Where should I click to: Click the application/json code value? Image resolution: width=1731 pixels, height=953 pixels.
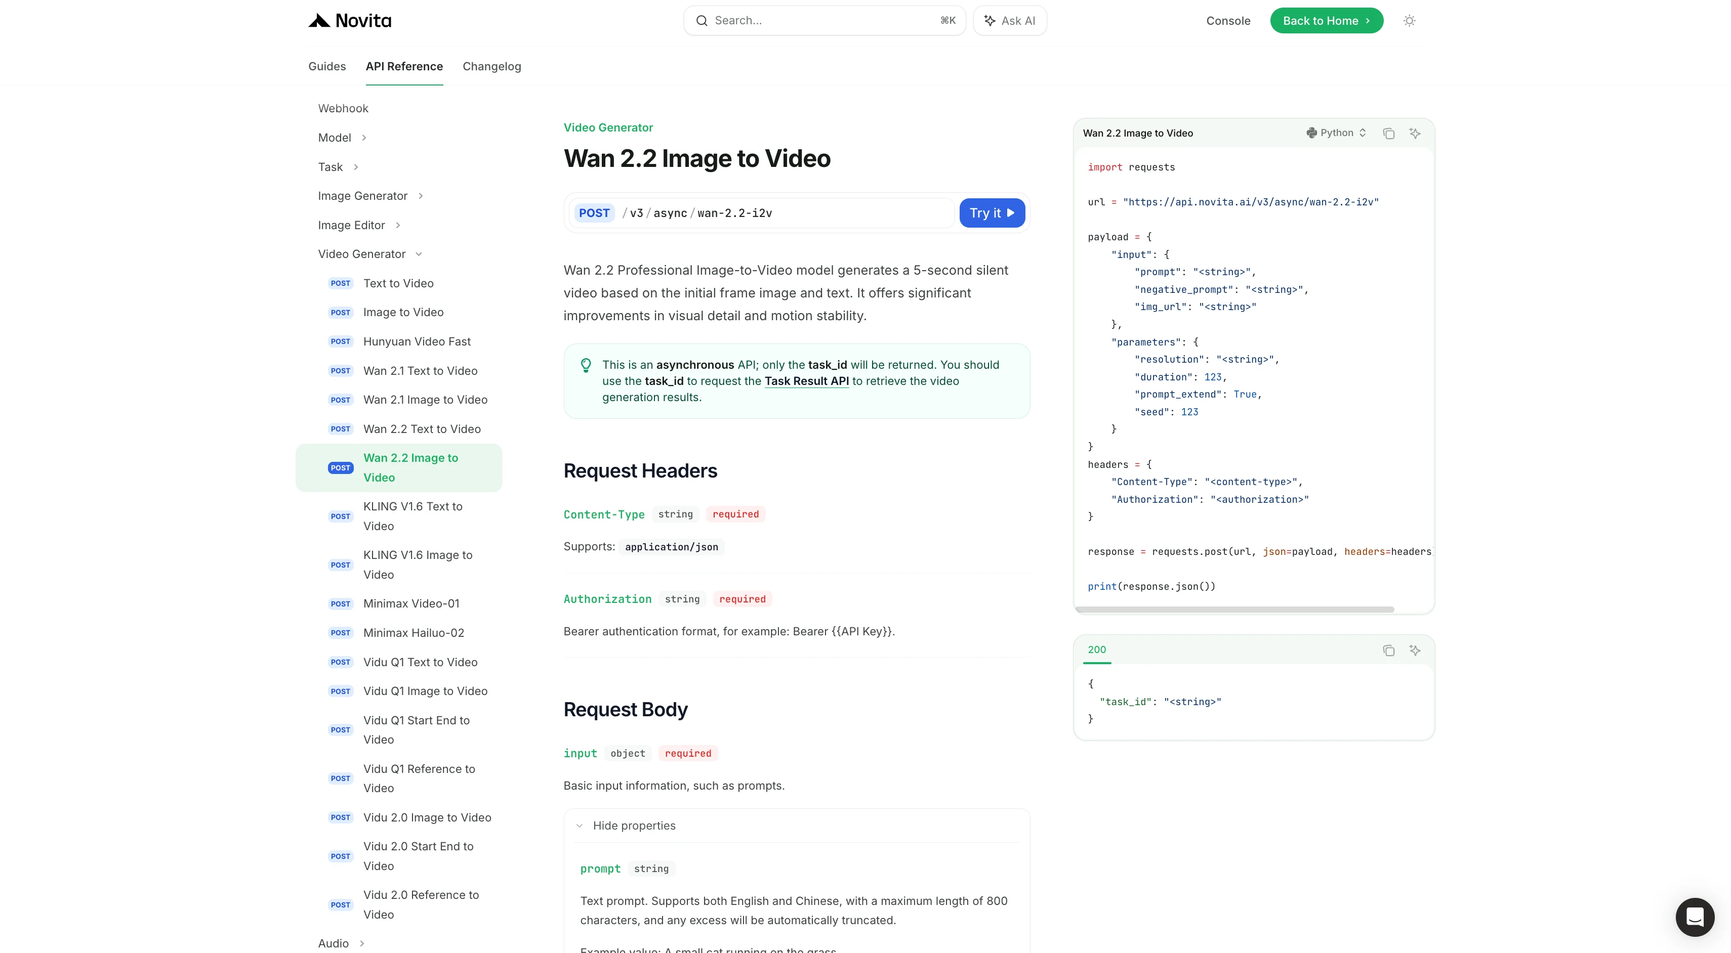(671, 547)
